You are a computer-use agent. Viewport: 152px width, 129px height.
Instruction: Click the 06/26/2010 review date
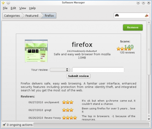(x=36, y=118)
